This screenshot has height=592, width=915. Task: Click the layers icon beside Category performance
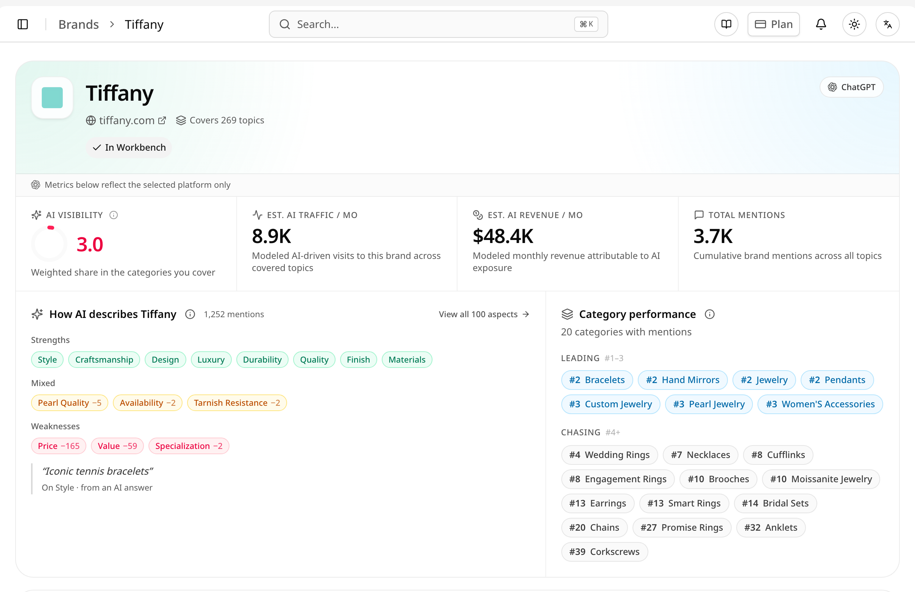click(567, 314)
